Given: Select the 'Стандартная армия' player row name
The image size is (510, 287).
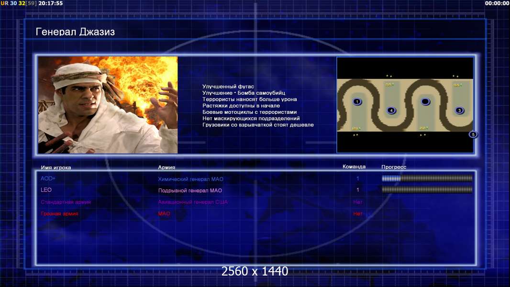Looking at the screenshot, I should [x=66, y=202].
